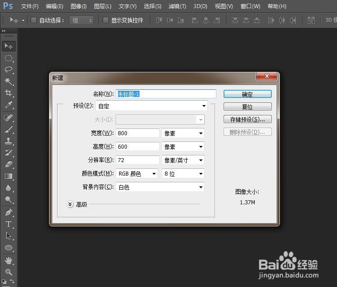Screen dimensions: 337x287
Task: Open the Move tool preset picker arrow
Action: [23, 20]
